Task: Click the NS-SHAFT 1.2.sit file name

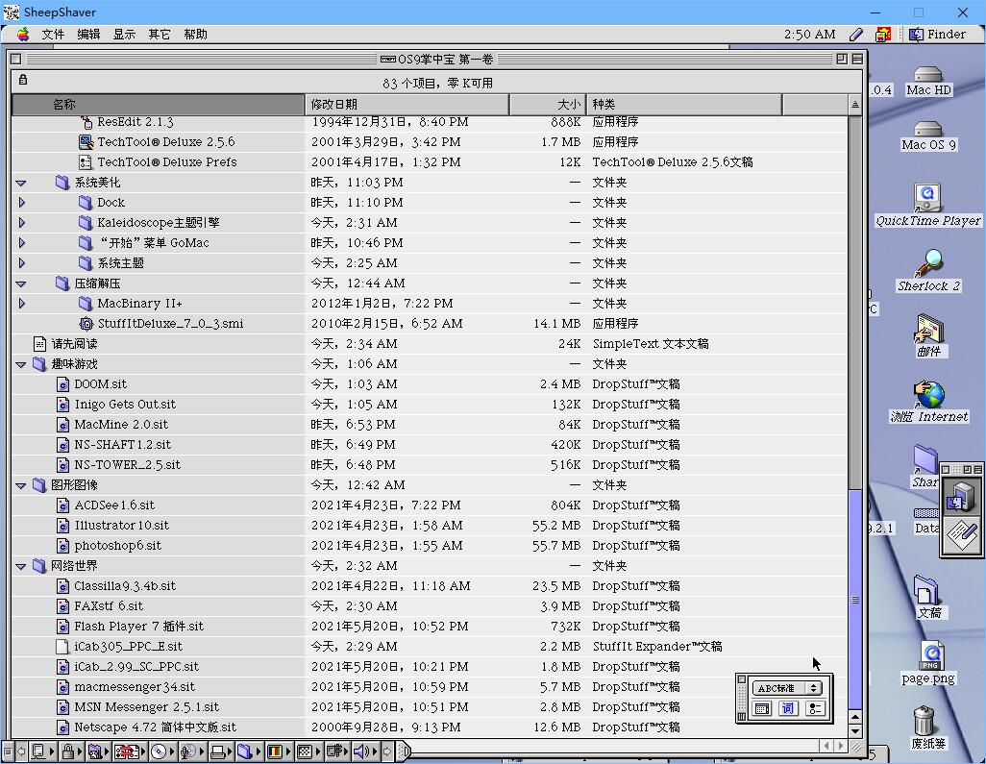Action: point(123,445)
